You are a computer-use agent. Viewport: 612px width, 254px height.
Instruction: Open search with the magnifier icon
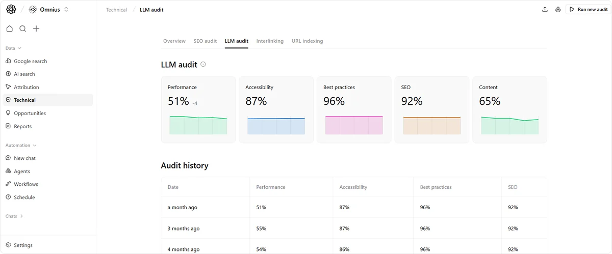23,29
